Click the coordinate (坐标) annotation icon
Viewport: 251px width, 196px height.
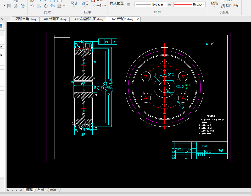tap(94, 6)
